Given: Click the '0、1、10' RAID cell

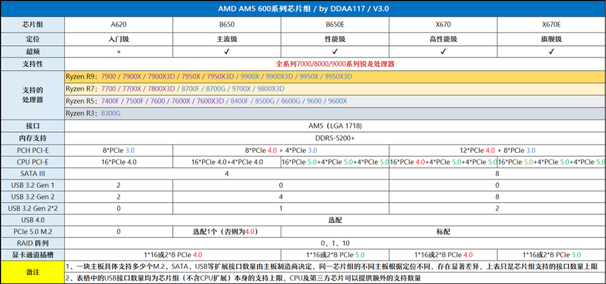Looking at the screenshot, I should [335, 244].
